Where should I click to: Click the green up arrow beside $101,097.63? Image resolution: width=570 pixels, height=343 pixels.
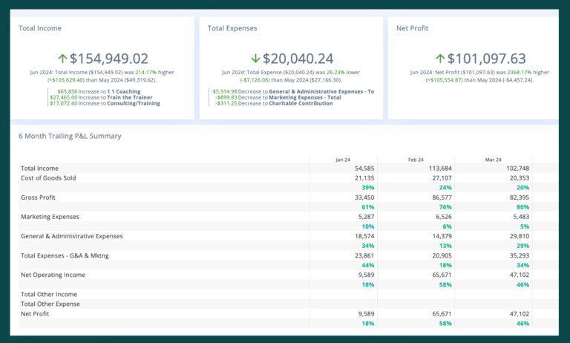(440, 58)
